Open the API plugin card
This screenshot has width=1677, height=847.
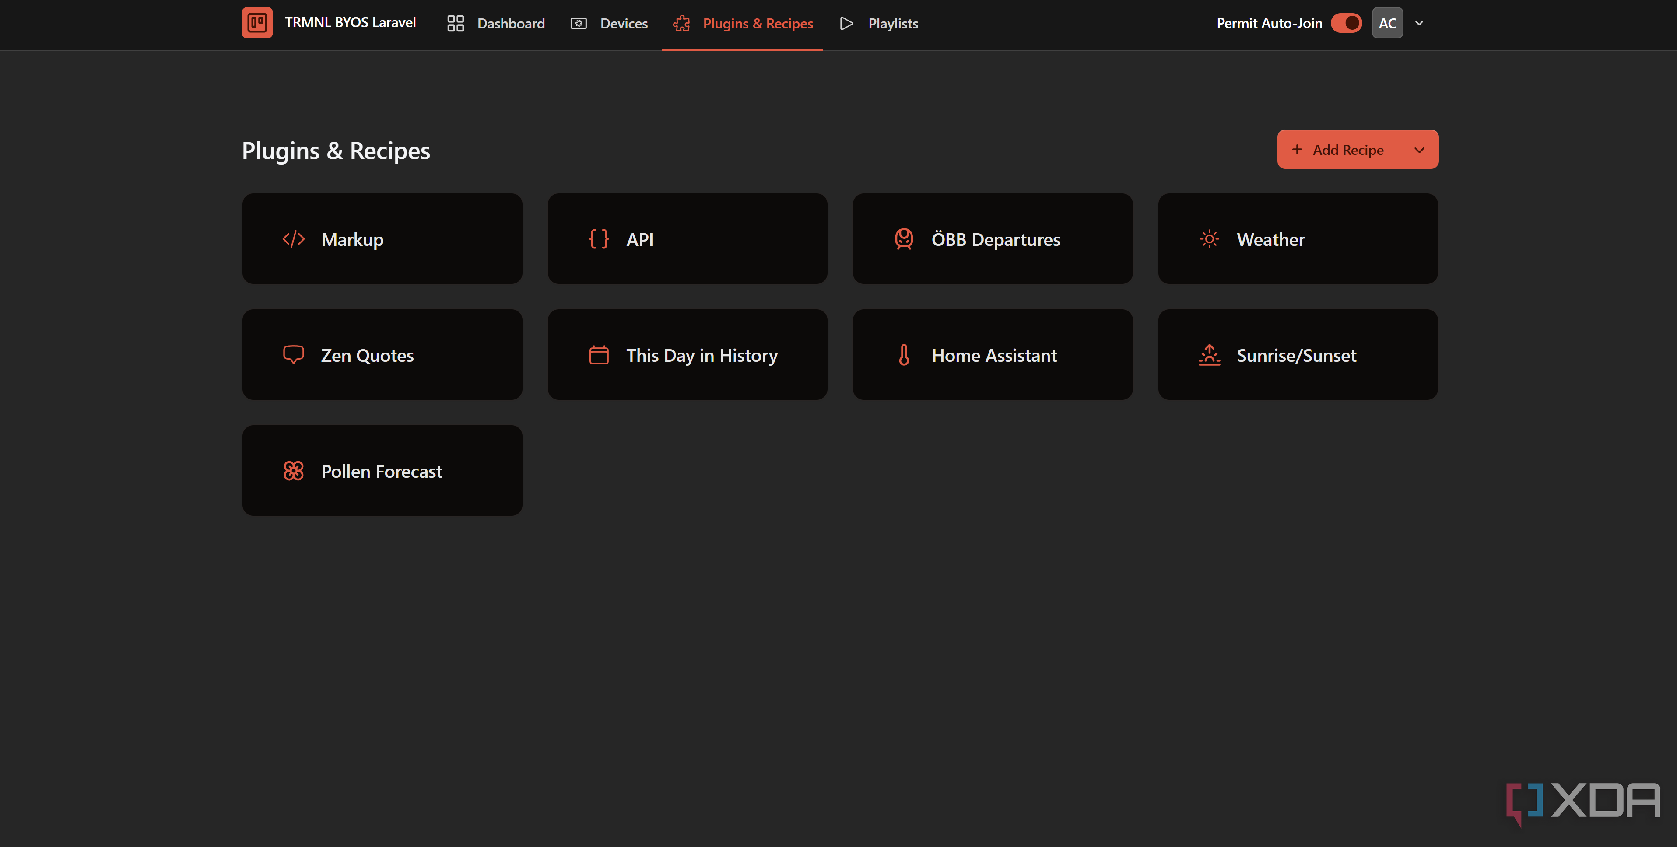click(x=688, y=238)
